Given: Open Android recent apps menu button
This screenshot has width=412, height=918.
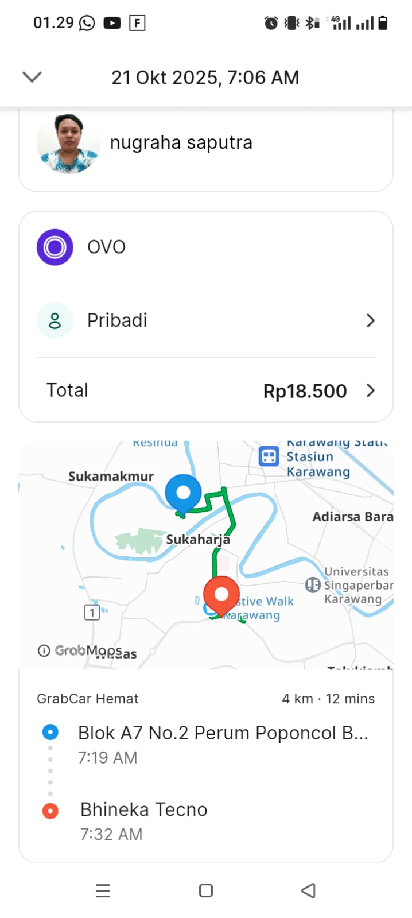Looking at the screenshot, I should (103, 890).
